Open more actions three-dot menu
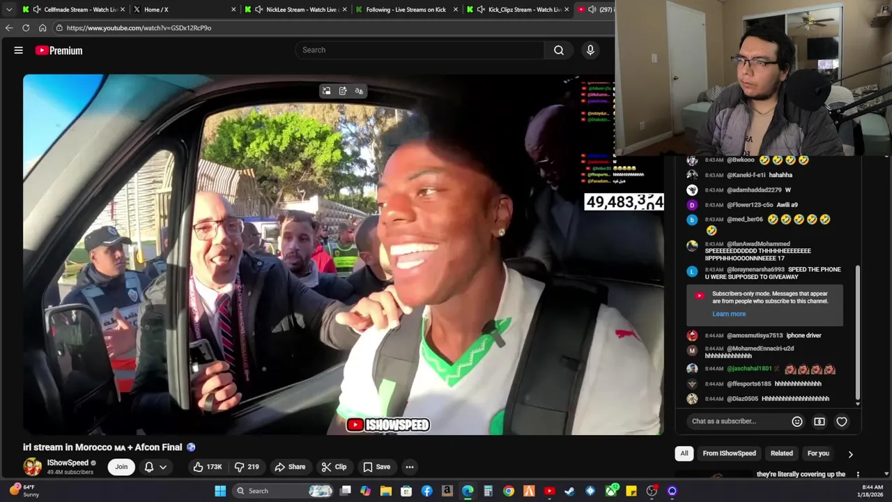The image size is (892, 502). [x=410, y=466]
